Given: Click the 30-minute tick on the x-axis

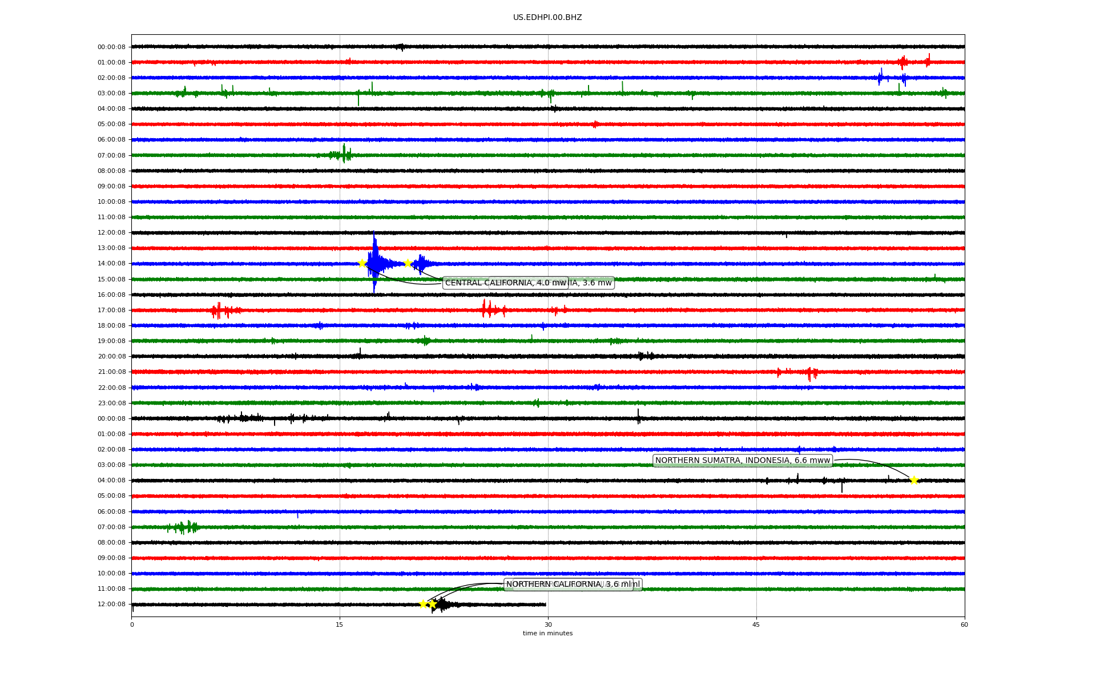Looking at the screenshot, I should point(548,624).
